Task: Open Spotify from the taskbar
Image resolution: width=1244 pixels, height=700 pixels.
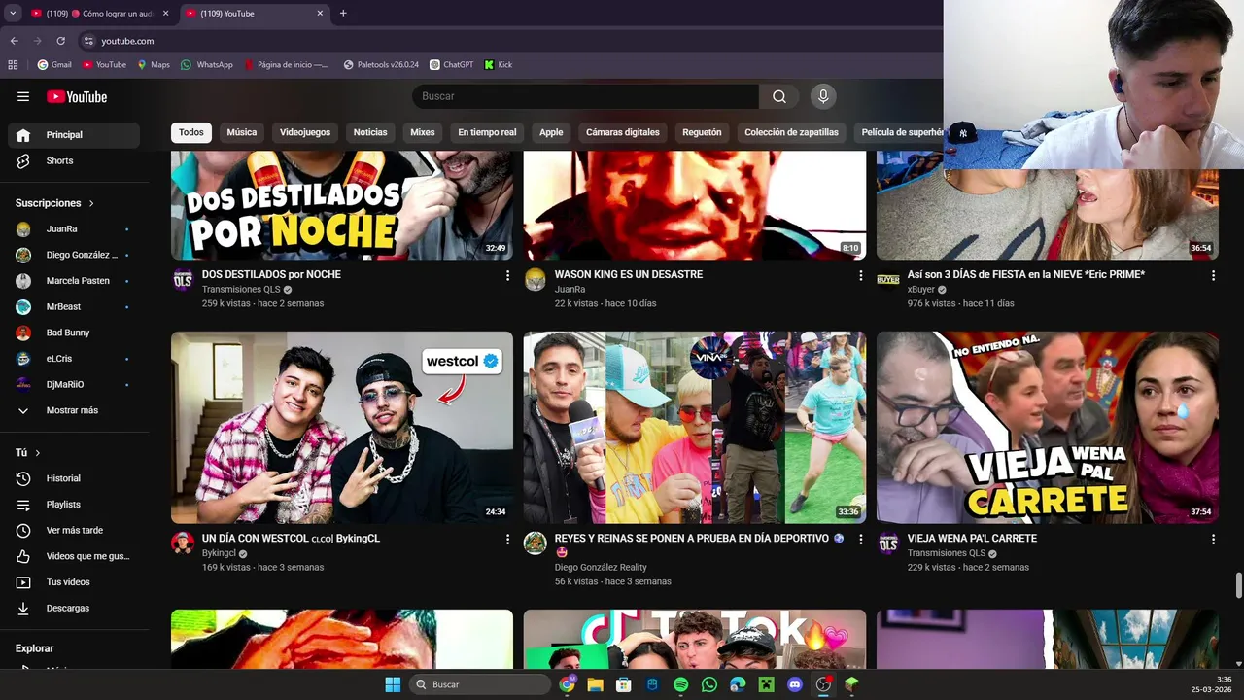Action: pyautogui.click(x=680, y=684)
